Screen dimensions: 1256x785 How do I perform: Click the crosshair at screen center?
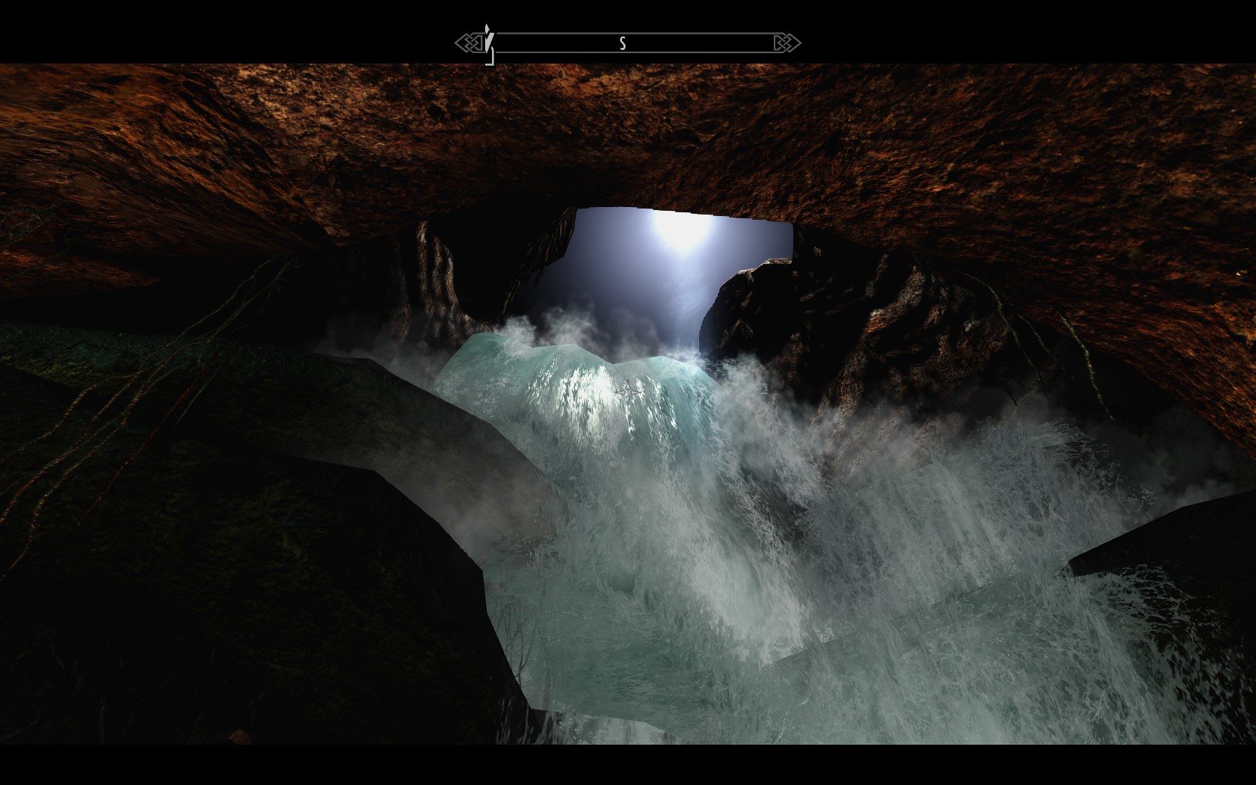coord(628,391)
